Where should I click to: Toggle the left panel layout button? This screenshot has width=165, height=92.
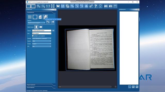[29, 6]
